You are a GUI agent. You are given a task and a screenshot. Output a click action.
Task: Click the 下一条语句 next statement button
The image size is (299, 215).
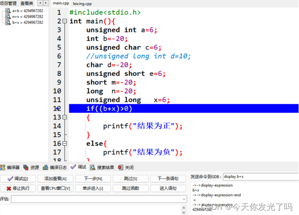point(168,179)
